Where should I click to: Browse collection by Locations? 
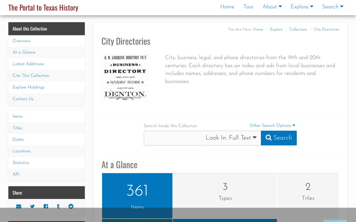point(46,151)
